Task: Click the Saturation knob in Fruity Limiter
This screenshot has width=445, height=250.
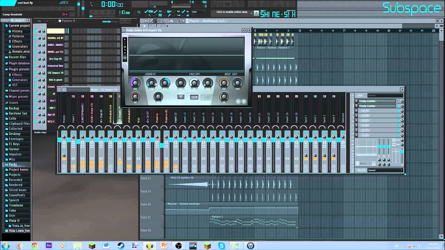Action: [x=135, y=97]
